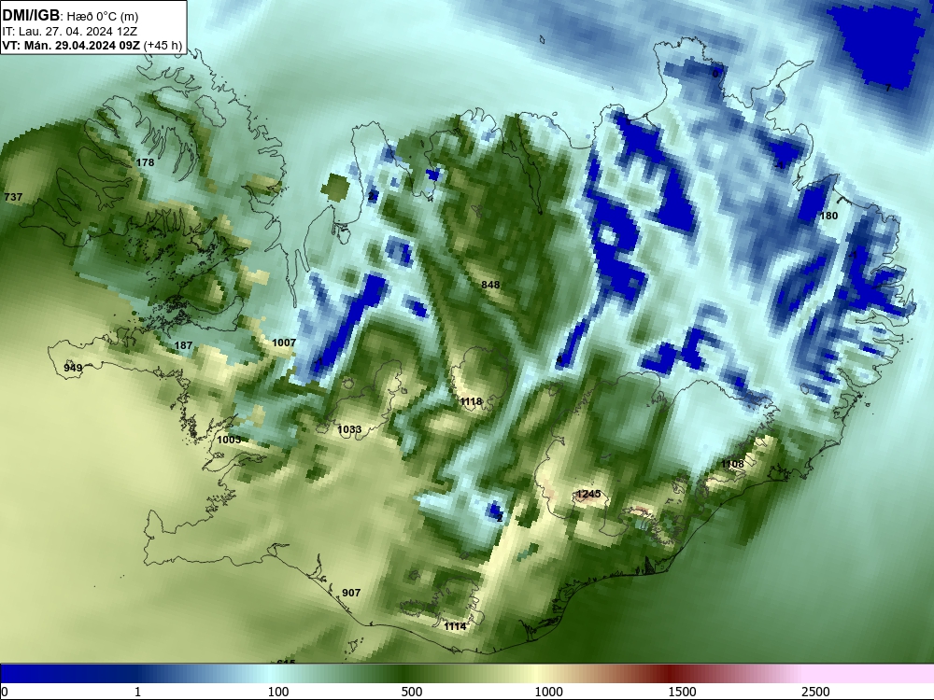The width and height of the screenshot is (934, 700).
Task: Click the 2500 label on the color scale
Action: 815,692
